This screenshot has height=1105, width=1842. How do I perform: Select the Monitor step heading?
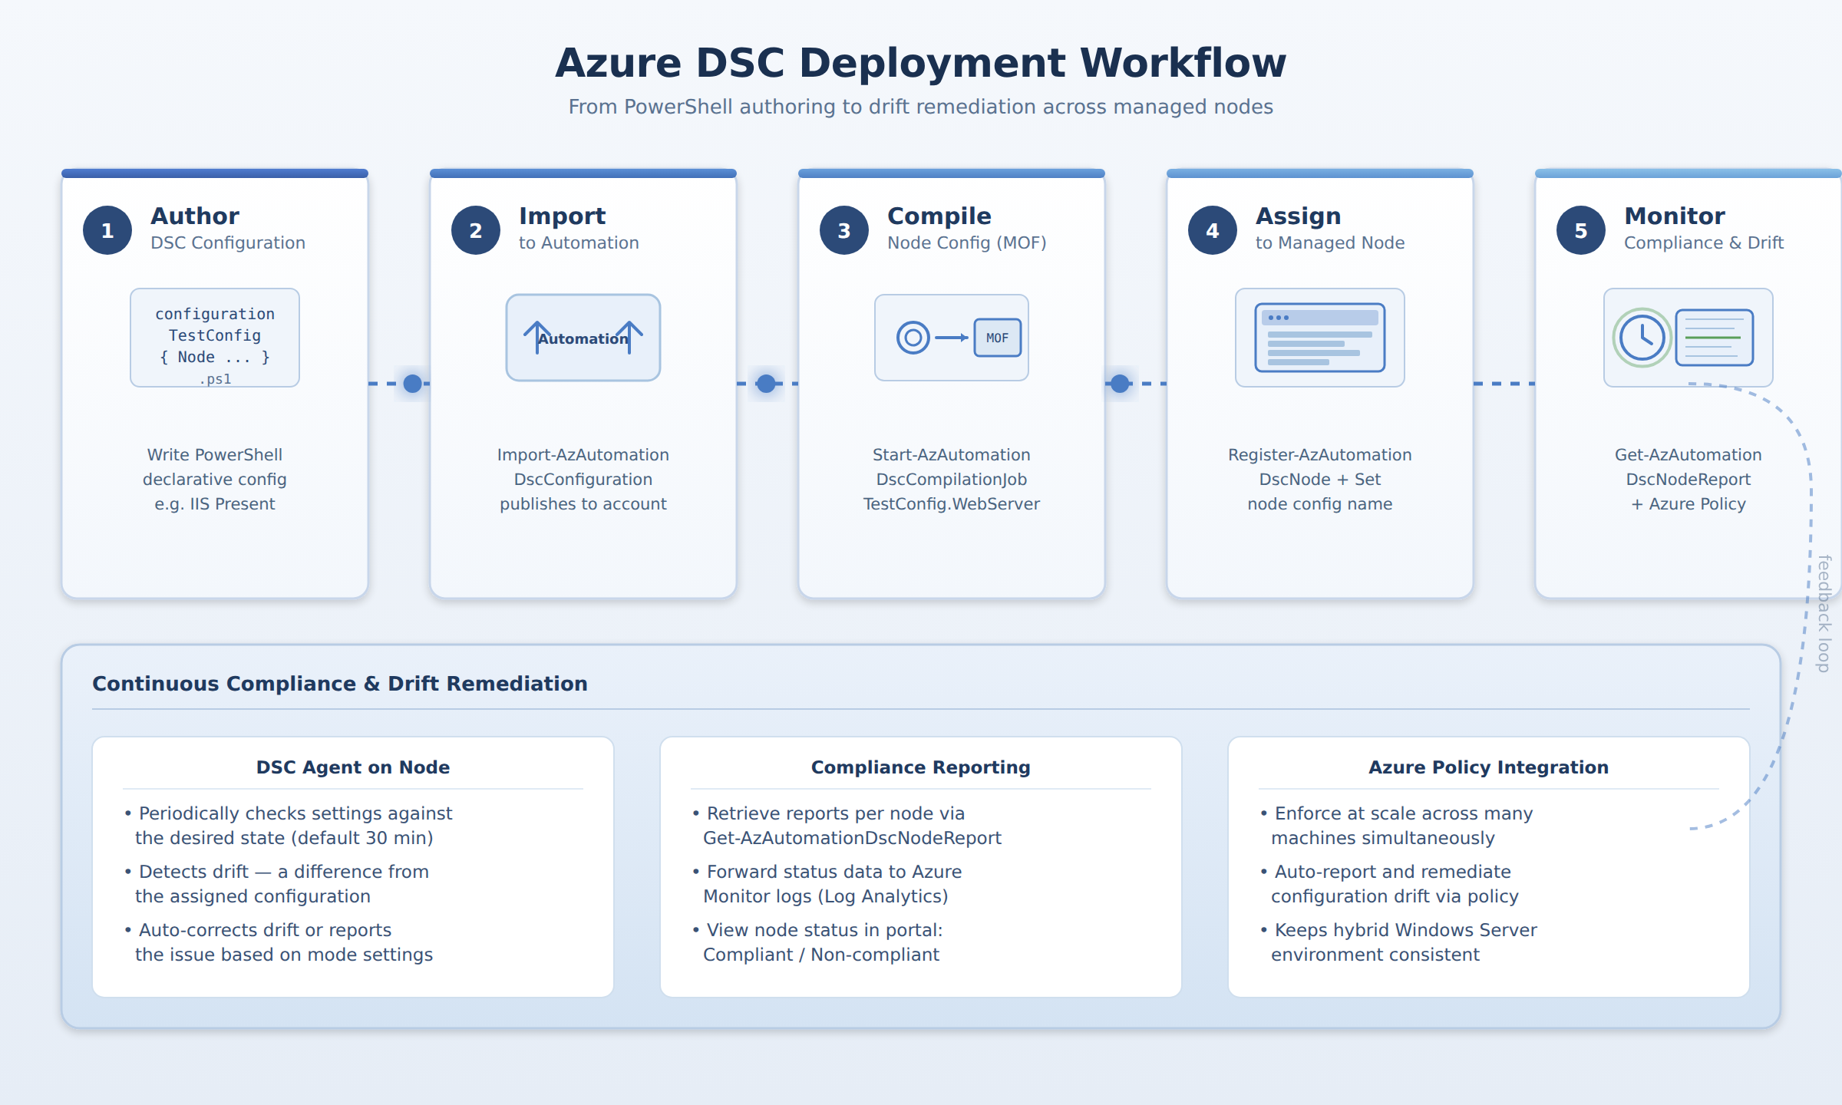pos(1675,216)
